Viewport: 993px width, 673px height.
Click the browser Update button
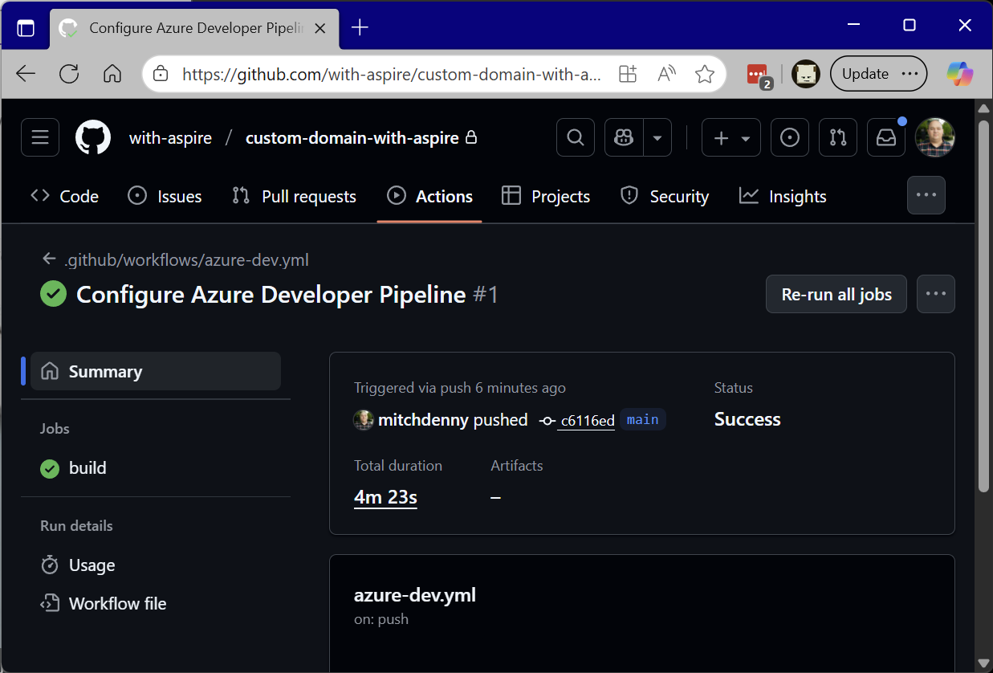coord(878,74)
